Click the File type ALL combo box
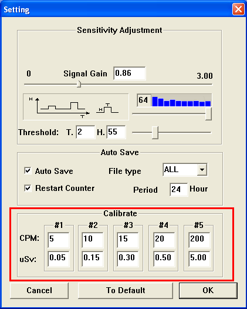The width and height of the screenshot is (247, 309). pos(185,169)
